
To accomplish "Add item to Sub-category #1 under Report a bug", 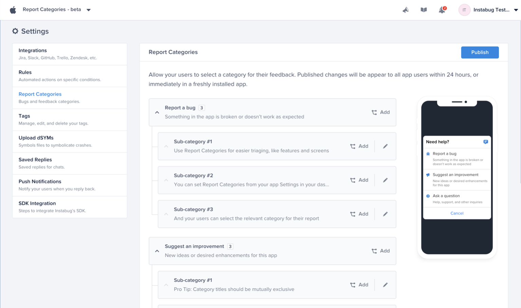I will click(359, 146).
